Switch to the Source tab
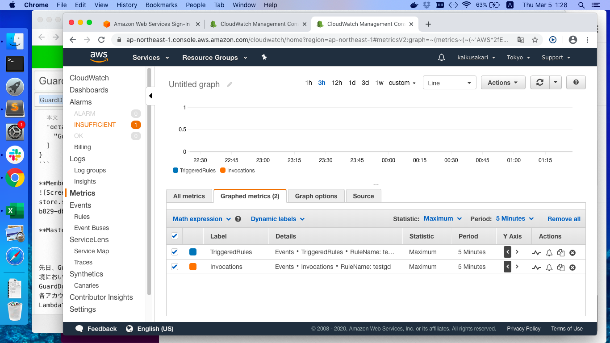The width and height of the screenshot is (610, 343). click(x=363, y=196)
